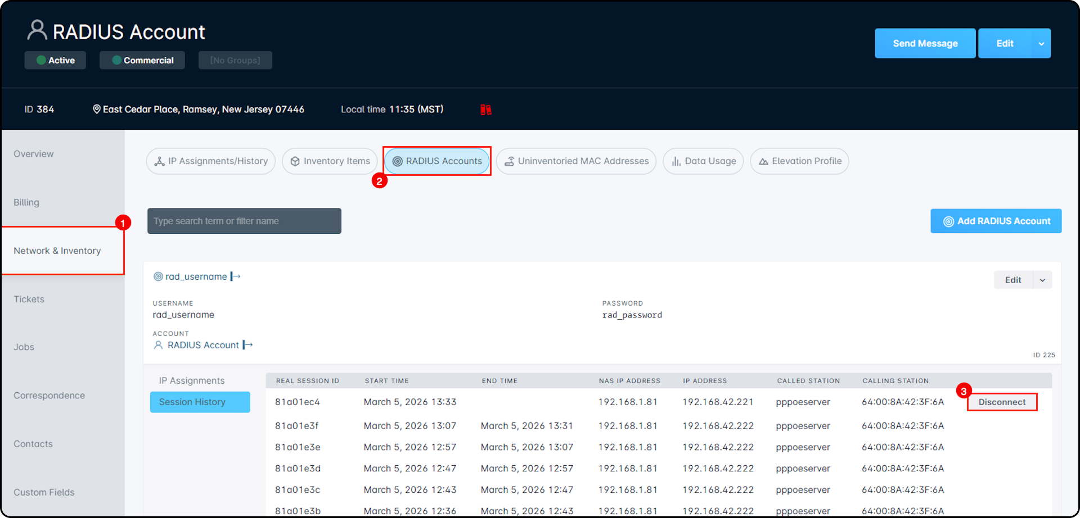The width and height of the screenshot is (1080, 518).
Task: Select IP Assignments in the account panel
Action: coord(192,380)
